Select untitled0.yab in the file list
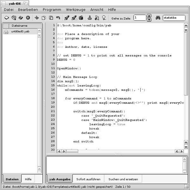Viewport: 190px width, 190px height. (20, 32)
